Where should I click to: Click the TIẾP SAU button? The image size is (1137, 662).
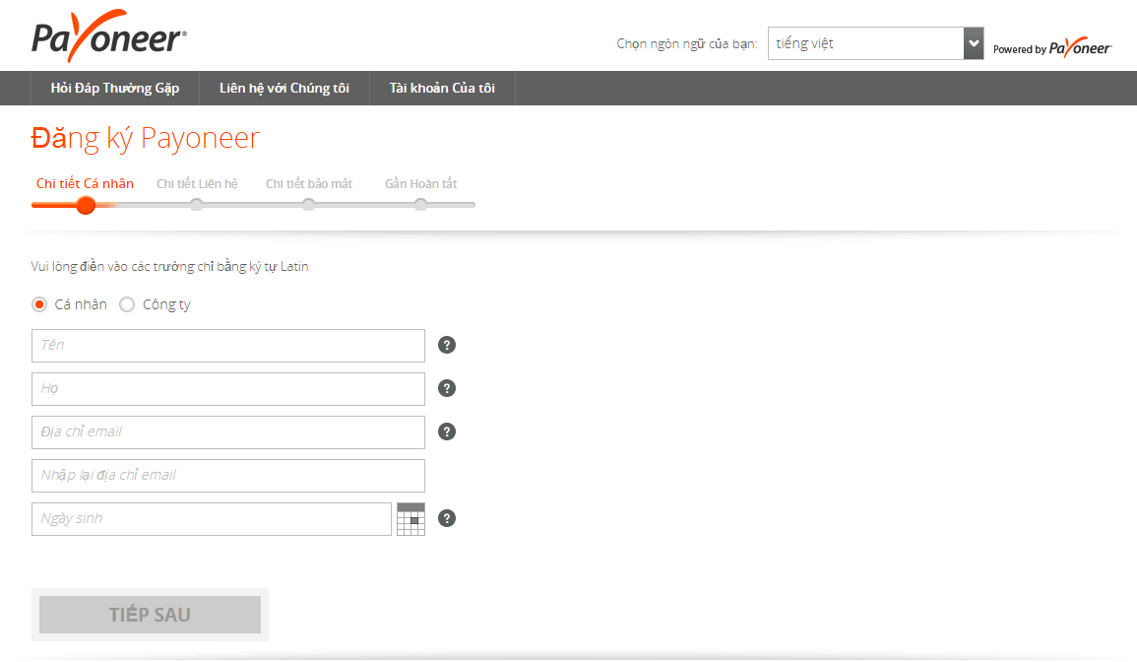click(150, 615)
